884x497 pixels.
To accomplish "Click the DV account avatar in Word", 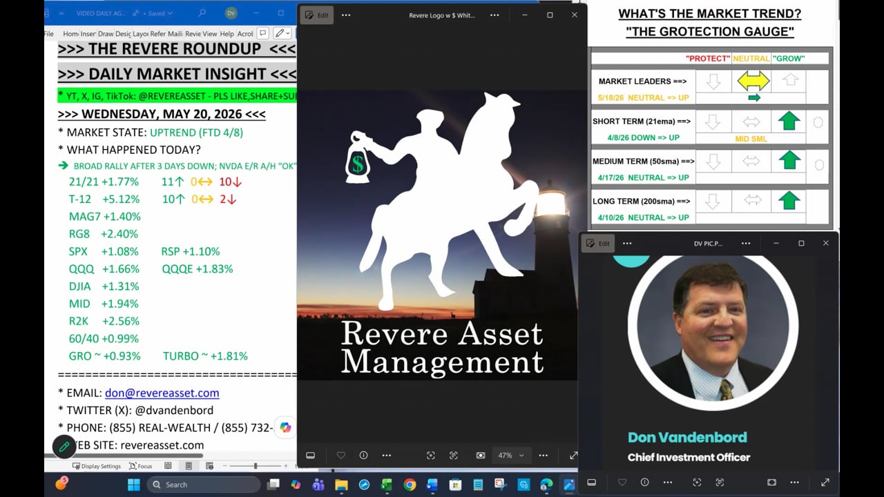I will 231,13.
